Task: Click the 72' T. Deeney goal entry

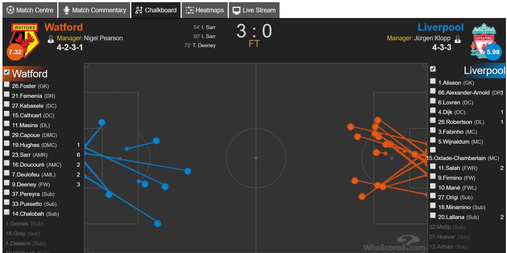Action: coord(200,45)
